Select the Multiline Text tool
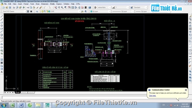Screen dimensions: 192x108 pos(1,72)
